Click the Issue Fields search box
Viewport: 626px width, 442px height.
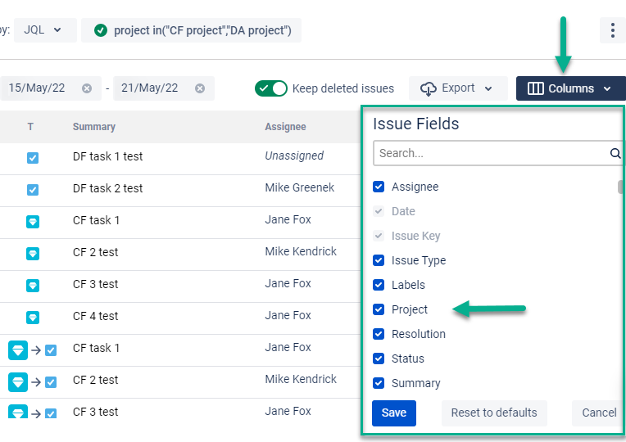497,153
